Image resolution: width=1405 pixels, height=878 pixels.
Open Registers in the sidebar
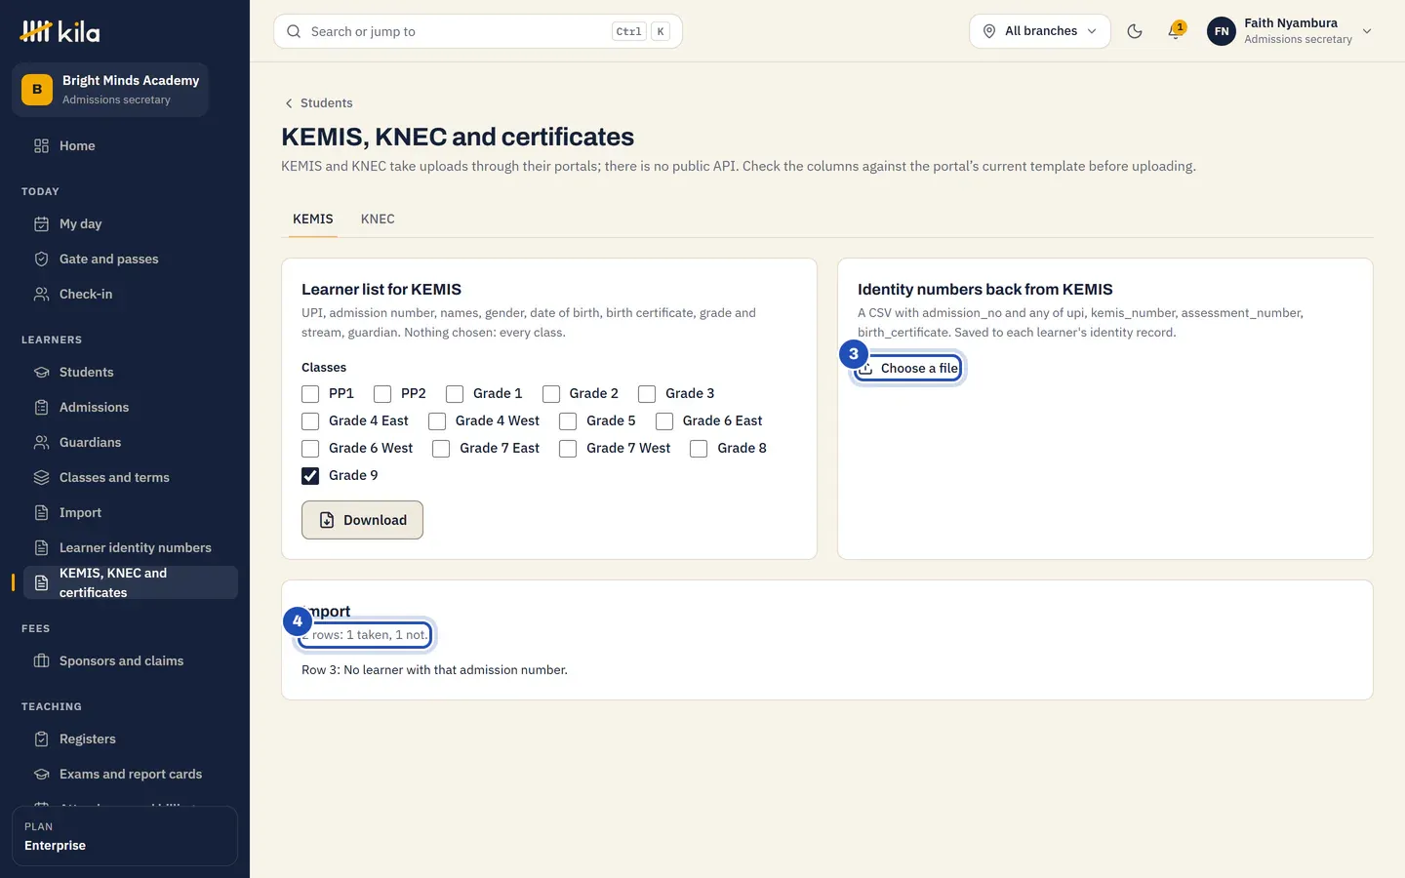pyautogui.click(x=130, y=738)
